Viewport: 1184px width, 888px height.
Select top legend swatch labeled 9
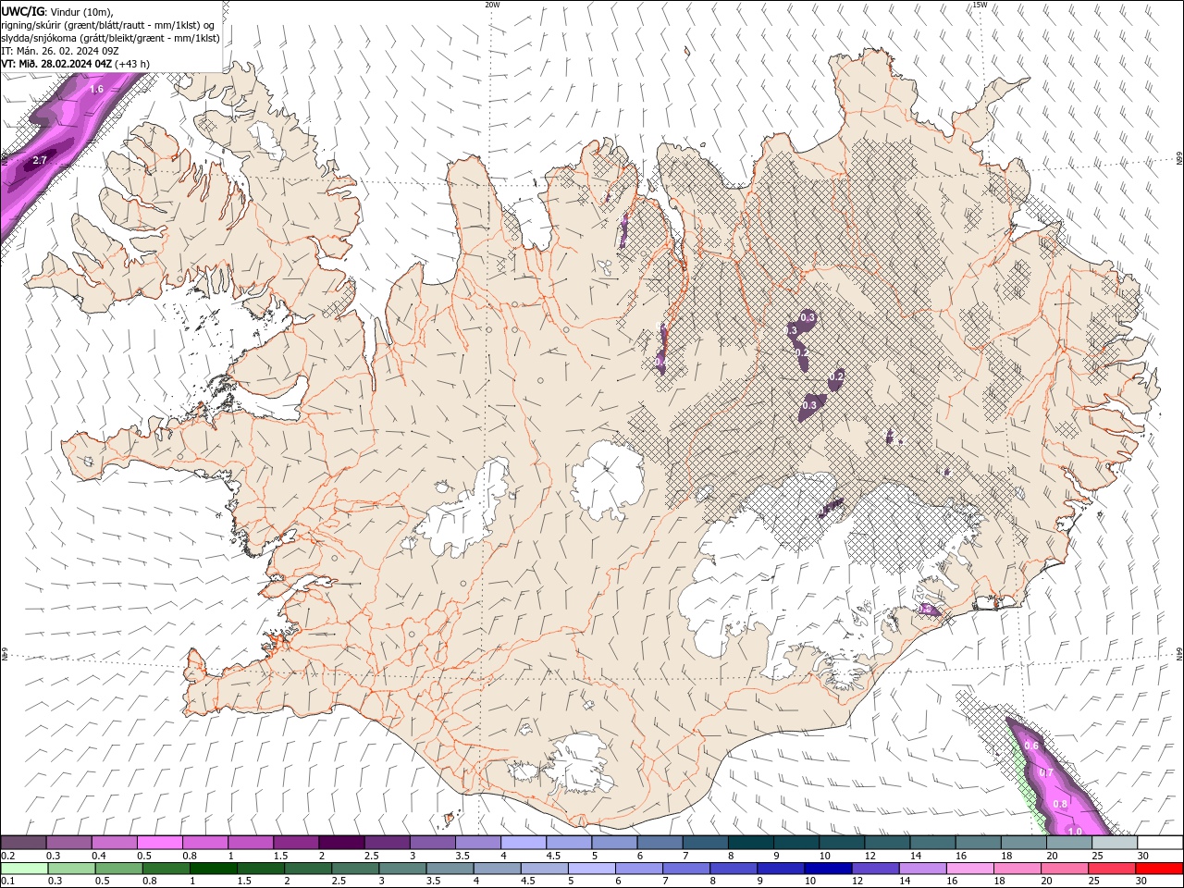[796, 843]
